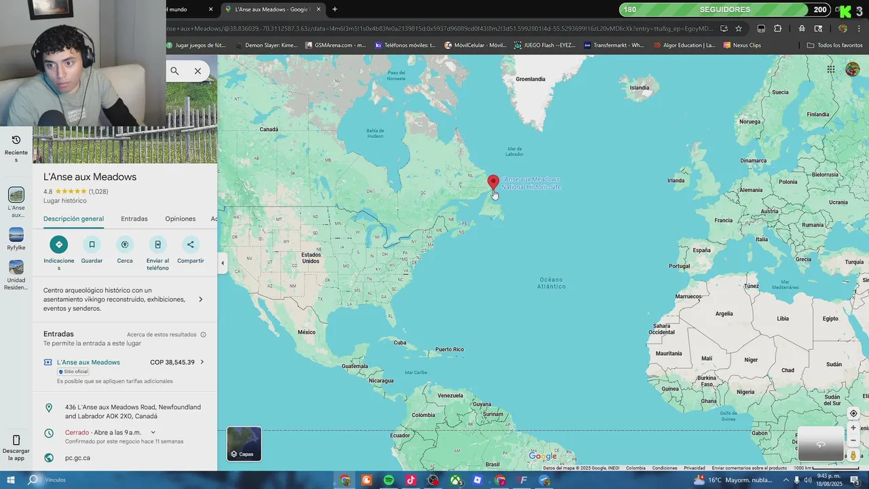Open Spotify from the taskbar

coord(389,480)
